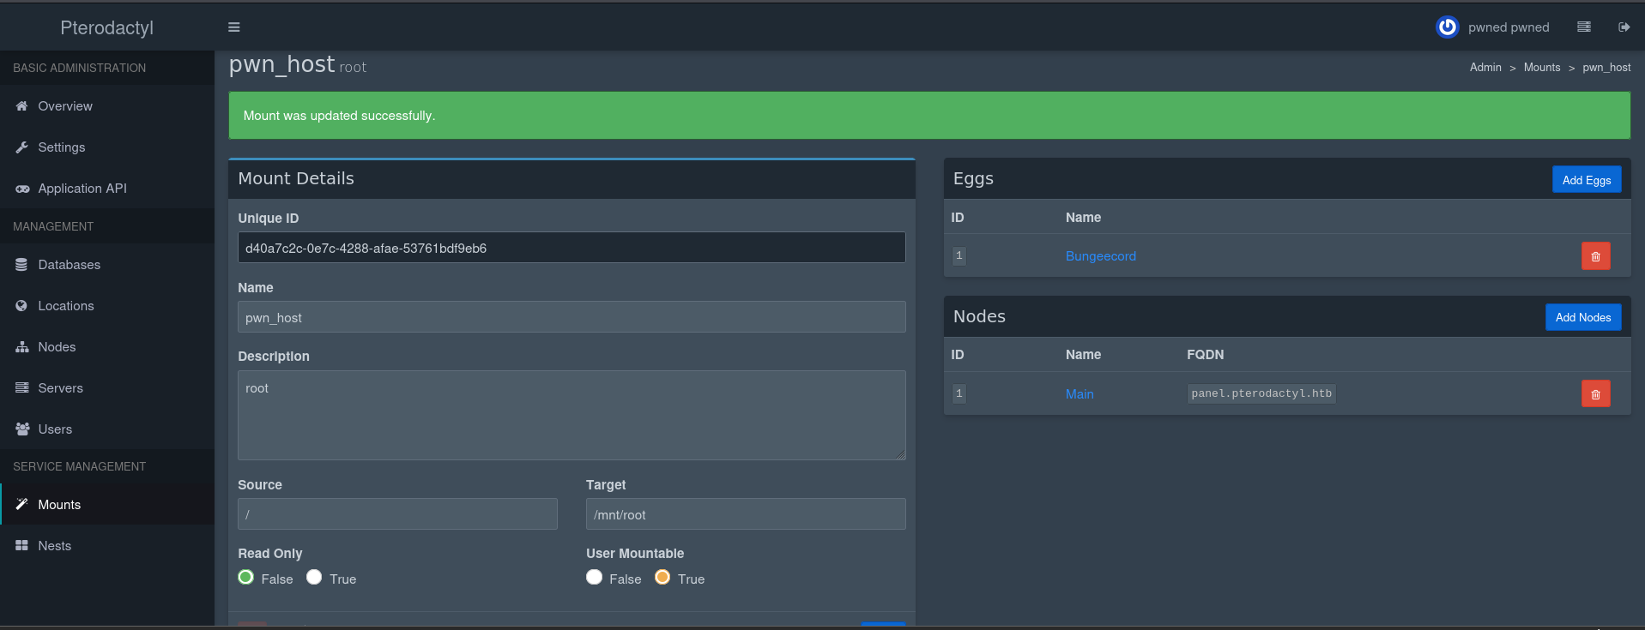Screen dimensions: 1645x630
Task: Open Nests in the sidebar
Action: [x=107, y=546]
